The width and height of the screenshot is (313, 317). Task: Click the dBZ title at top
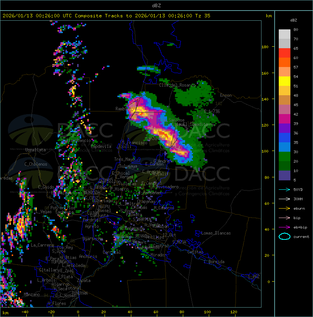pyautogui.click(x=156, y=5)
